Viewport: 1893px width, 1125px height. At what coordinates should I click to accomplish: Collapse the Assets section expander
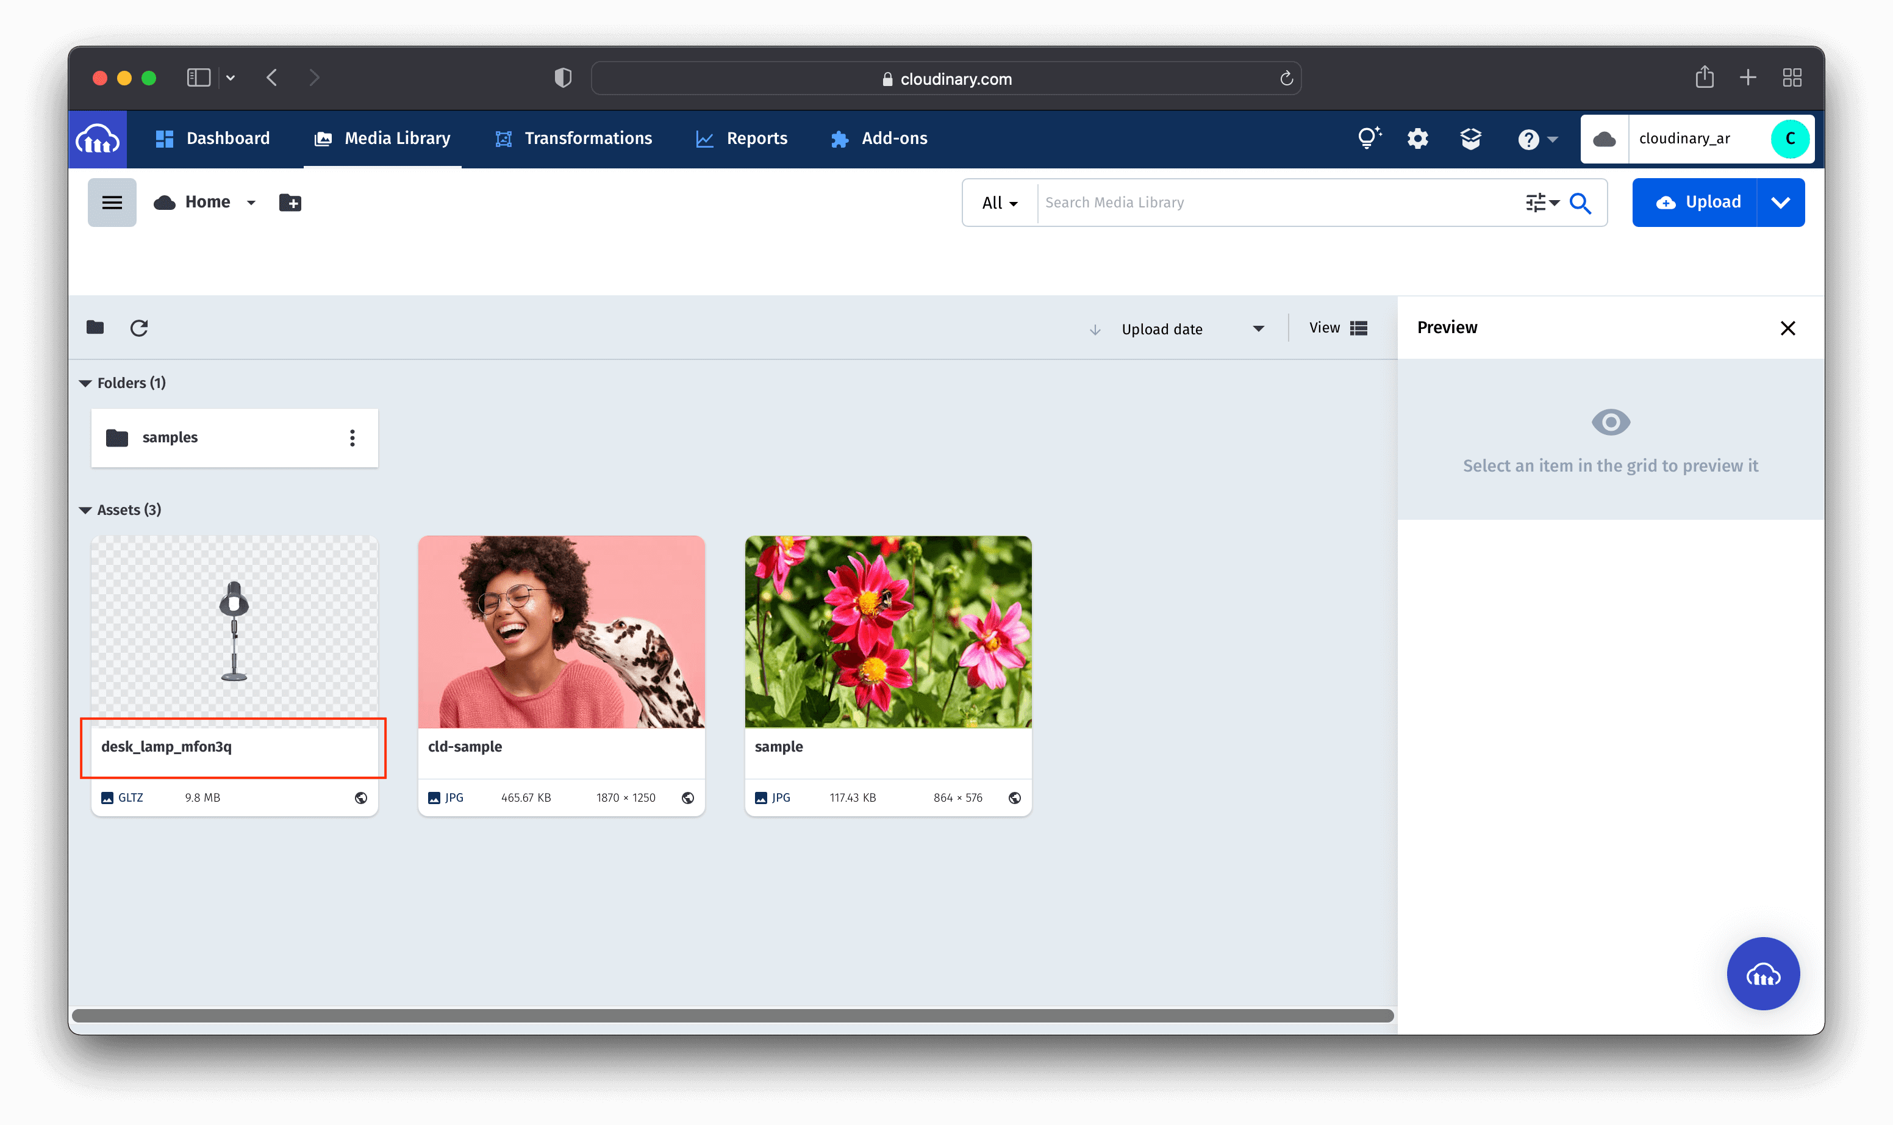pyautogui.click(x=84, y=510)
